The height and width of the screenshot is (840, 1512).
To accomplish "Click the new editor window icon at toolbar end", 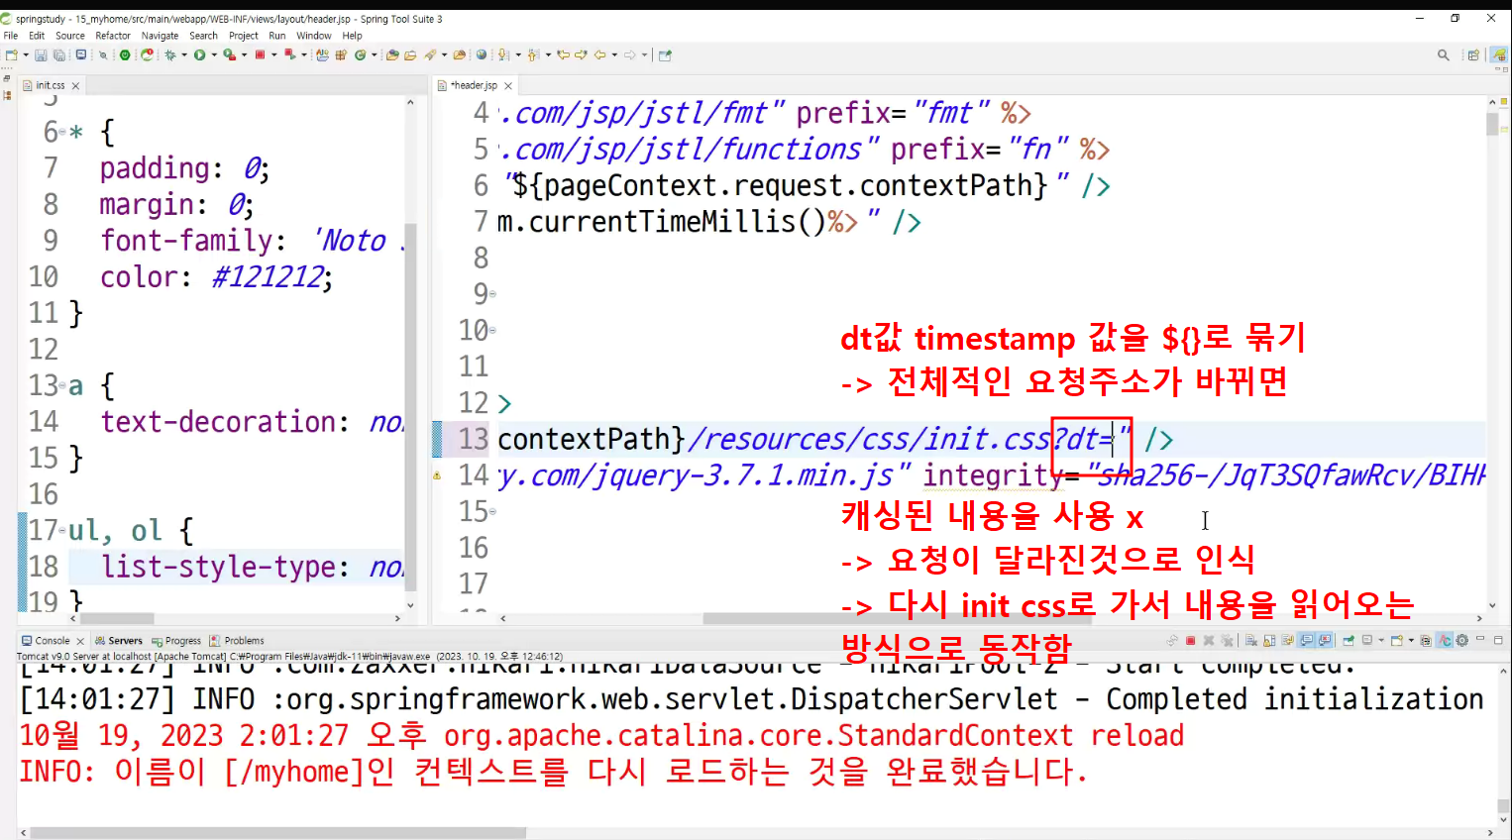I will pyautogui.click(x=665, y=54).
